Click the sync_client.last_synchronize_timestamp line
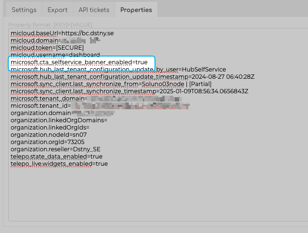The height and width of the screenshot is (233, 308). tap(129, 91)
